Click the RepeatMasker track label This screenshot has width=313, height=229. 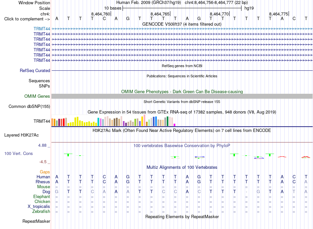[x=36, y=221]
